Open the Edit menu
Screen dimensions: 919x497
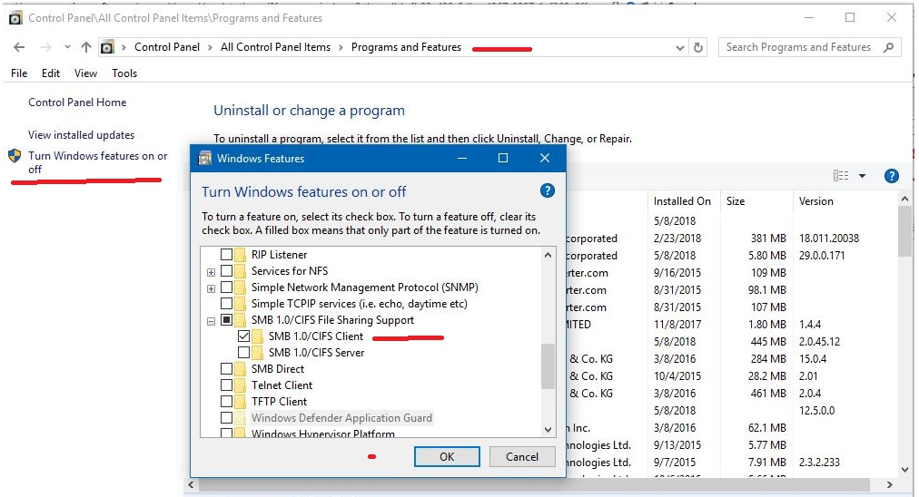pyautogui.click(x=51, y=73)
